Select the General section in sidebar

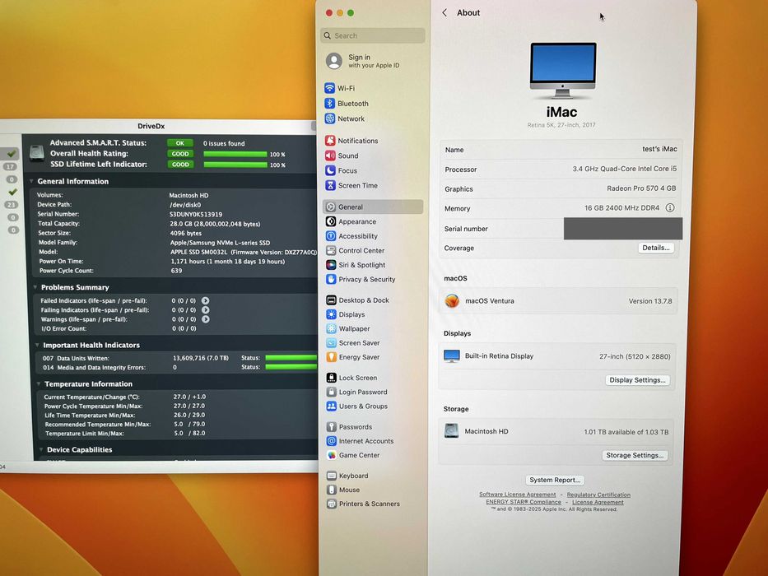pyautogui.click(x=373, y=207)
